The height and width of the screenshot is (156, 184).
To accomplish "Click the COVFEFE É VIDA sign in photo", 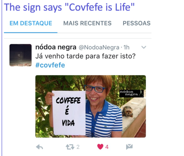I will 69,113.
